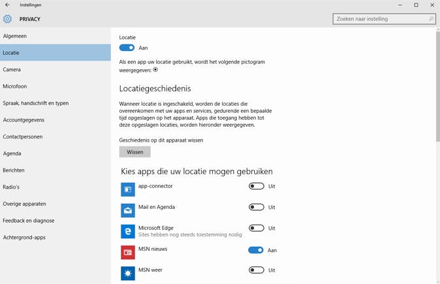Click the Privacy settings gear icon

[8, 19]
